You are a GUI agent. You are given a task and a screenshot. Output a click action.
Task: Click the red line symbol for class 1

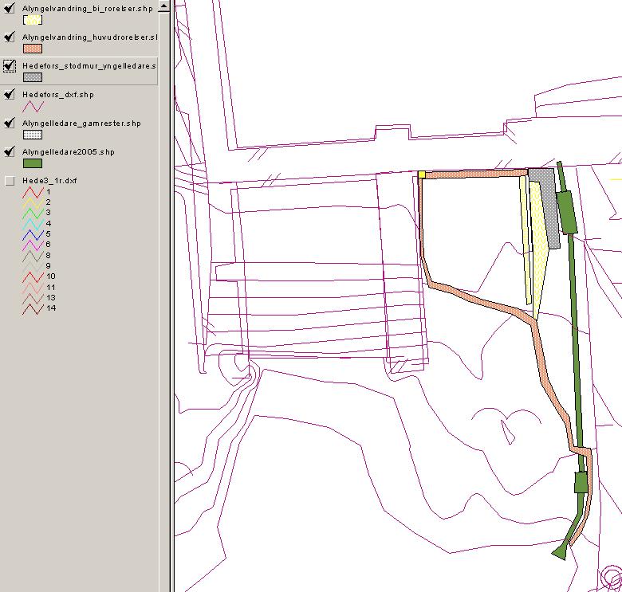click(x=33, y=193)
